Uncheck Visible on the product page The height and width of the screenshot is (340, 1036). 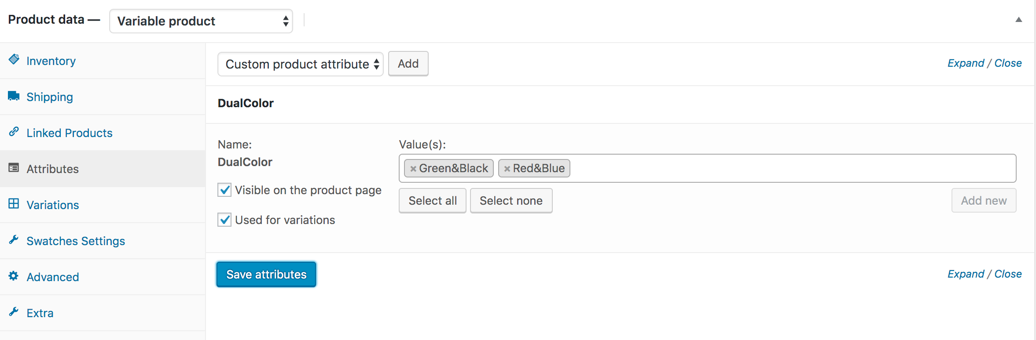pyautogui.click(x=224, y=190)
